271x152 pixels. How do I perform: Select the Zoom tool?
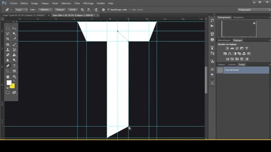click(x=14, y=77)
